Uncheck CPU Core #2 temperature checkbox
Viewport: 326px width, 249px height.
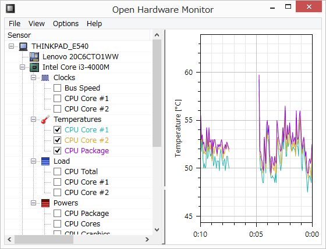pos(57,140)
